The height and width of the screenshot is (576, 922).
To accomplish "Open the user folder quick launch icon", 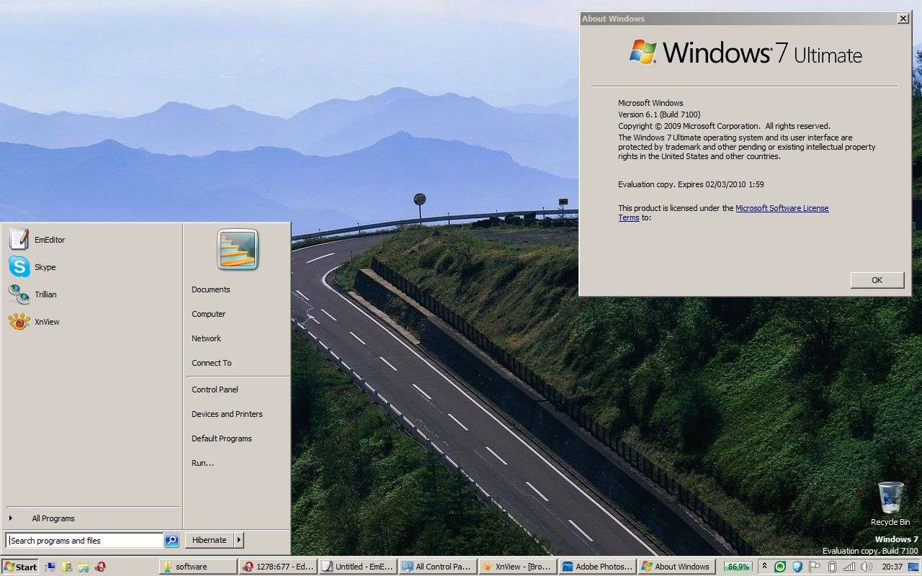I will pyautogui.click(x=67, y=567).
